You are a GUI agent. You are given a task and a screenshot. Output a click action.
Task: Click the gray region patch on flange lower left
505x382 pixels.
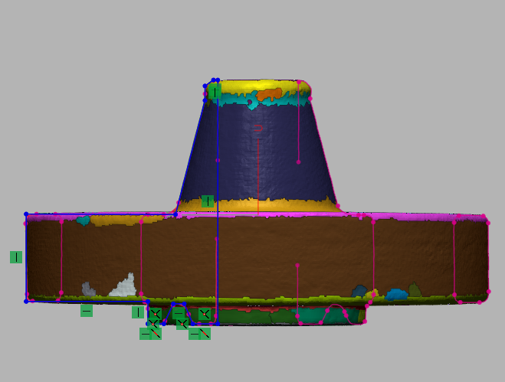point(89,289)
